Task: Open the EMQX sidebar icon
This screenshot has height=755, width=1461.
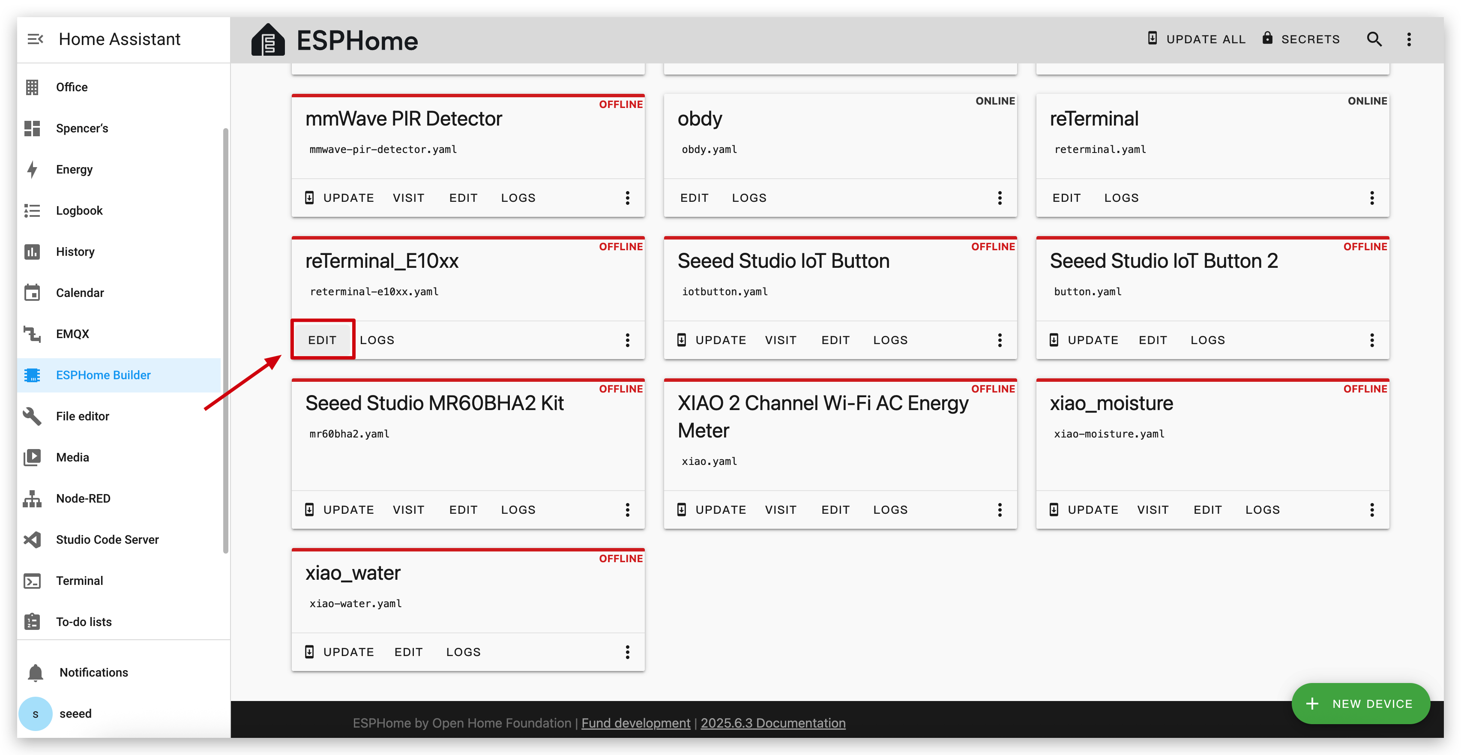Action: tap(32, 333)
